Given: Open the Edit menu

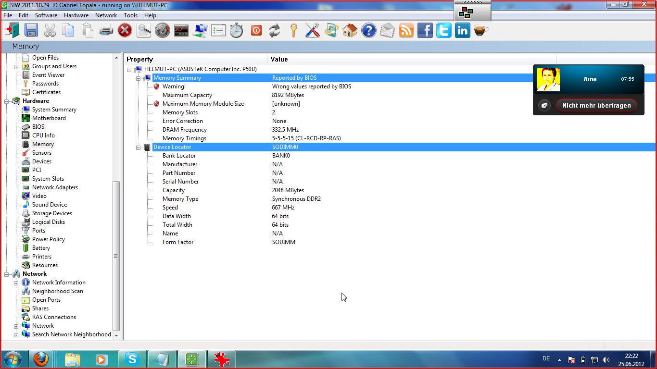Looking at the screenshot, I should 24,15.
